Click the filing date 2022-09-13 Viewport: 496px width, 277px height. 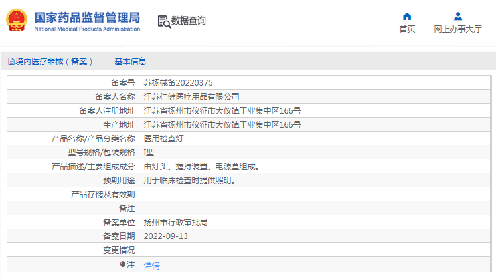166,236
